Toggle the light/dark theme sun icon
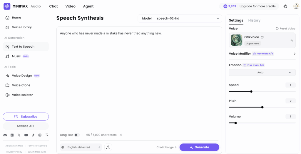The image size is (301, 154). coord(285,6)
